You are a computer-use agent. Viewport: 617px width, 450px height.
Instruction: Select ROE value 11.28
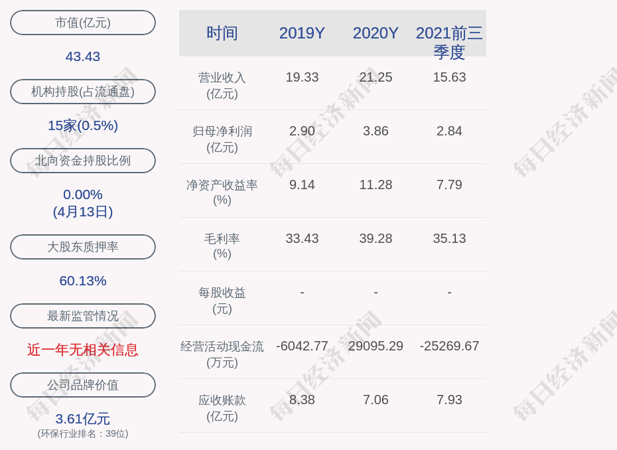376,185
